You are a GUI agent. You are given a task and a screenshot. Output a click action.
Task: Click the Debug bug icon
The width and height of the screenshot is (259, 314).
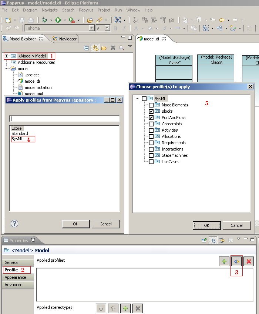click(x=44, y=20)
